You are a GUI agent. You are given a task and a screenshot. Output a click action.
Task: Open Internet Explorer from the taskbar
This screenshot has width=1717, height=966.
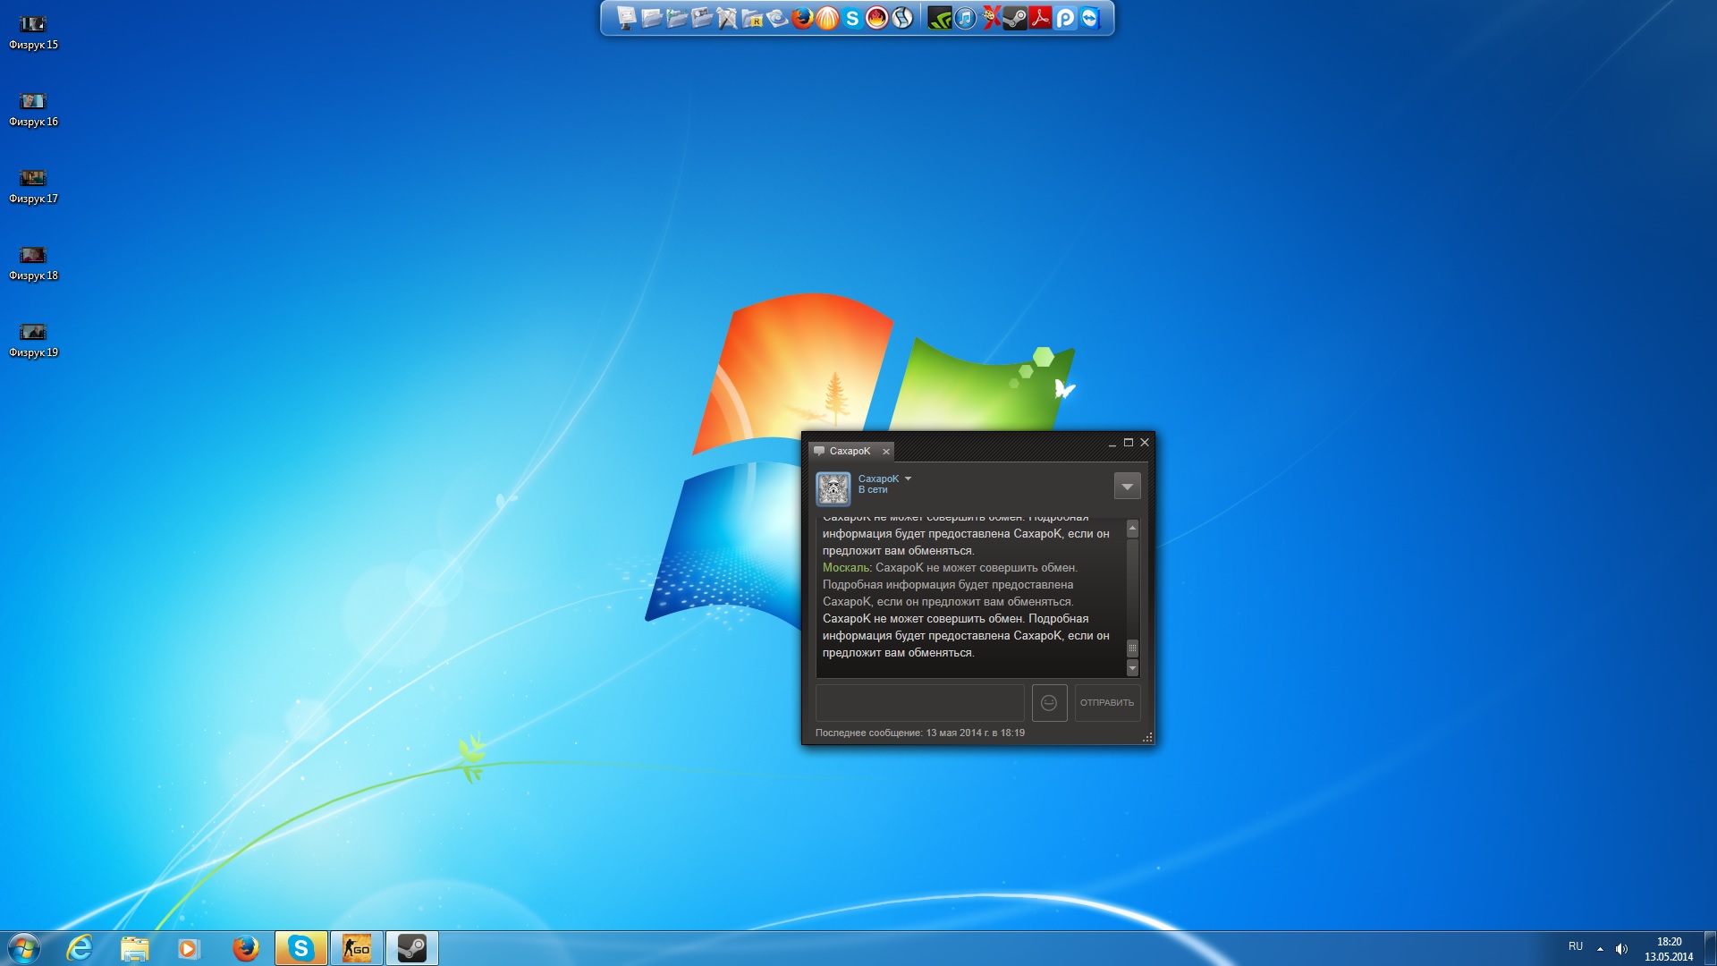point(80,948)
